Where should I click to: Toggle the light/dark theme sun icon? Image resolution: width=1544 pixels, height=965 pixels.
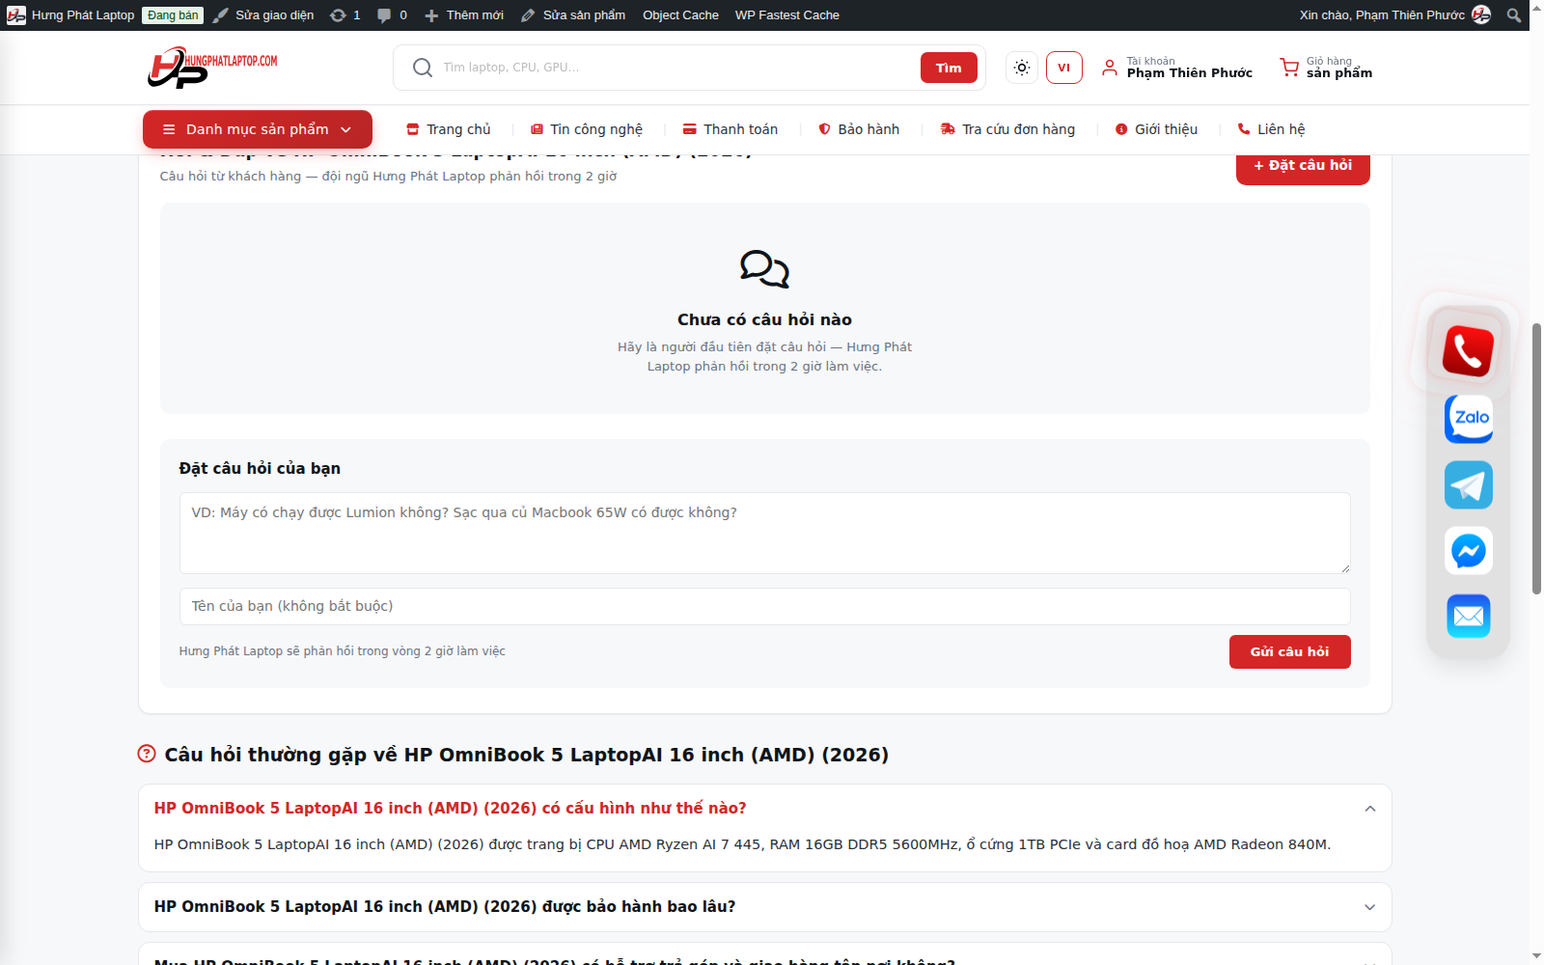[1022, 68]
